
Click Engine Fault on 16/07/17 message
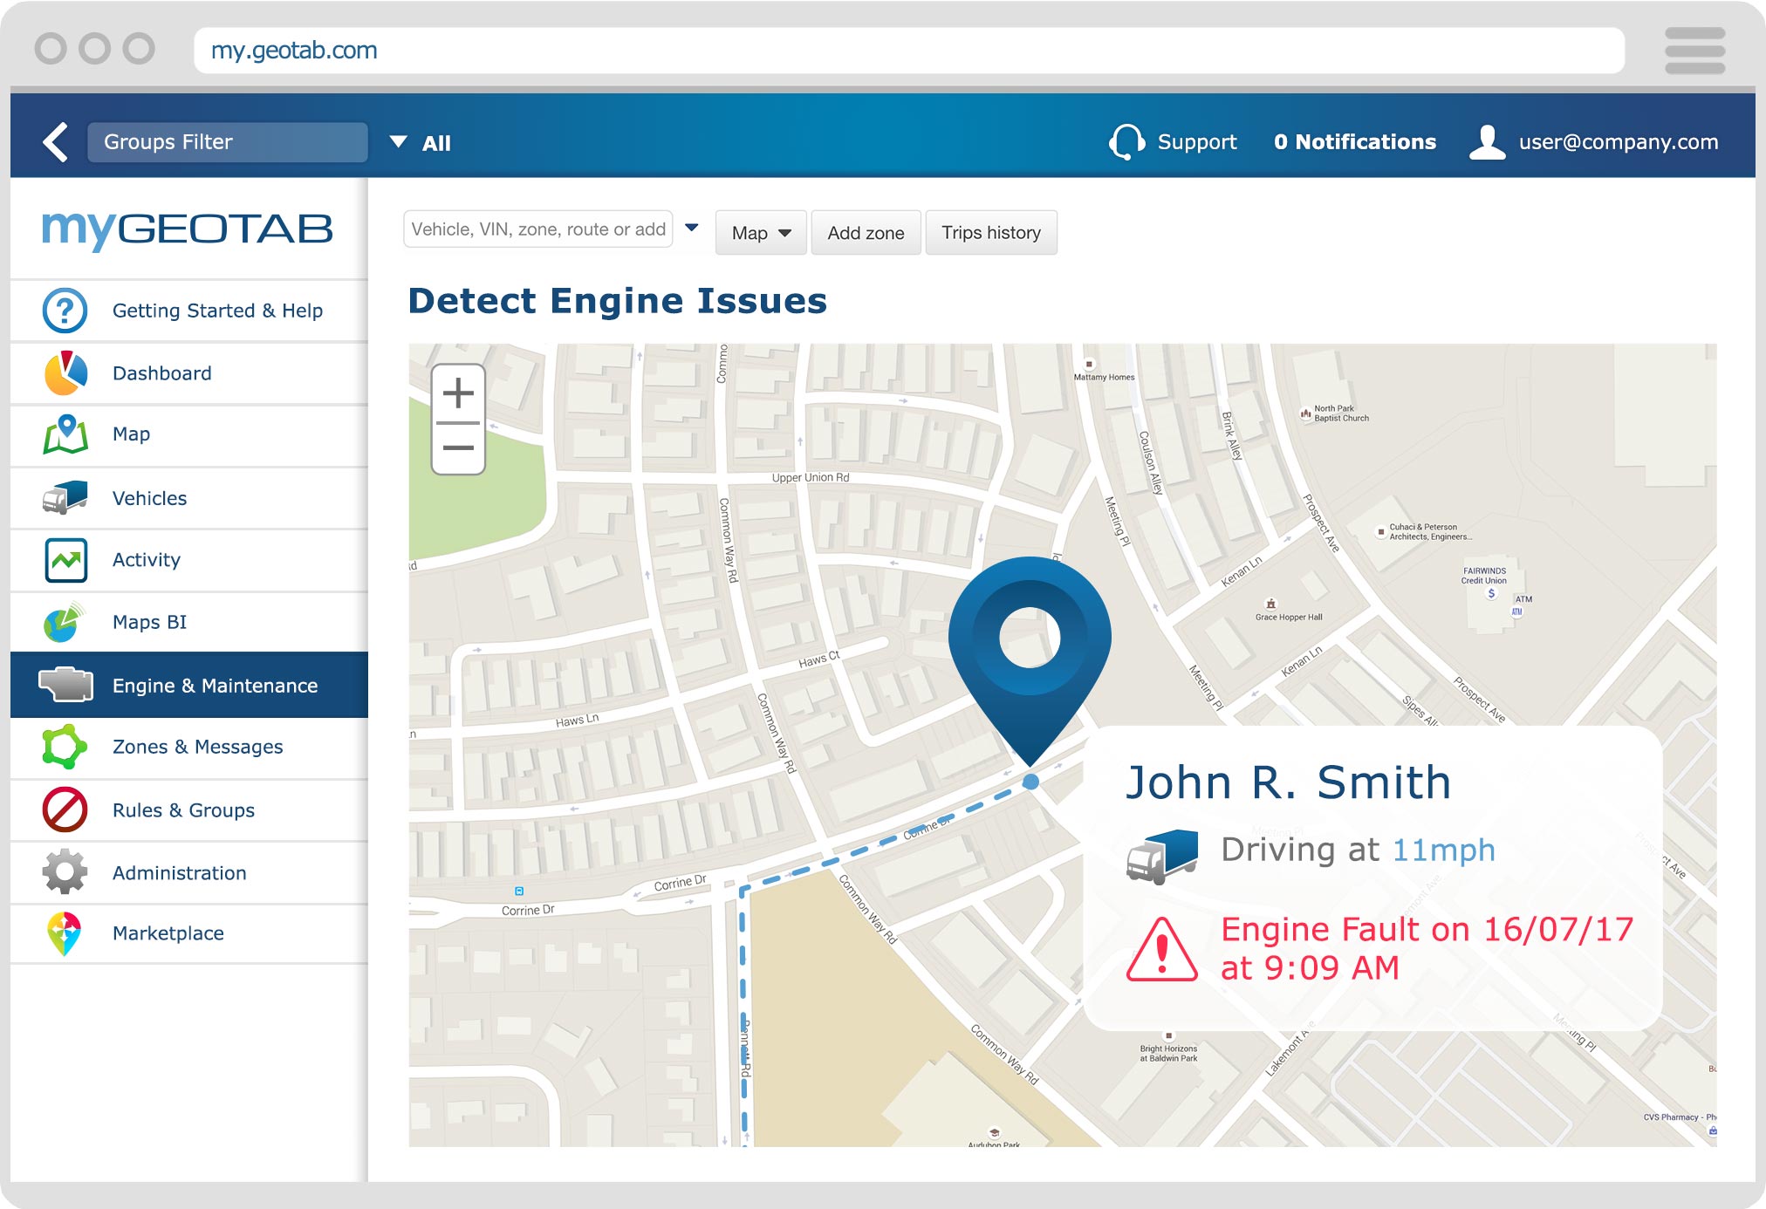click(x=1427, y=948)
